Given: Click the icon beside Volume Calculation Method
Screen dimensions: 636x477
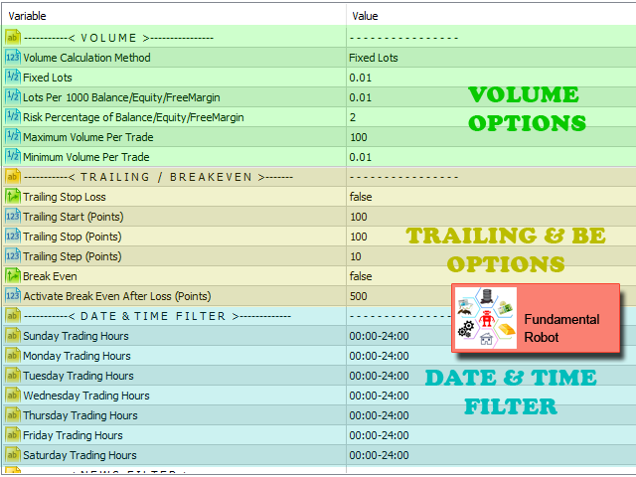Looking at the screenshot, I should pos(13,58).
